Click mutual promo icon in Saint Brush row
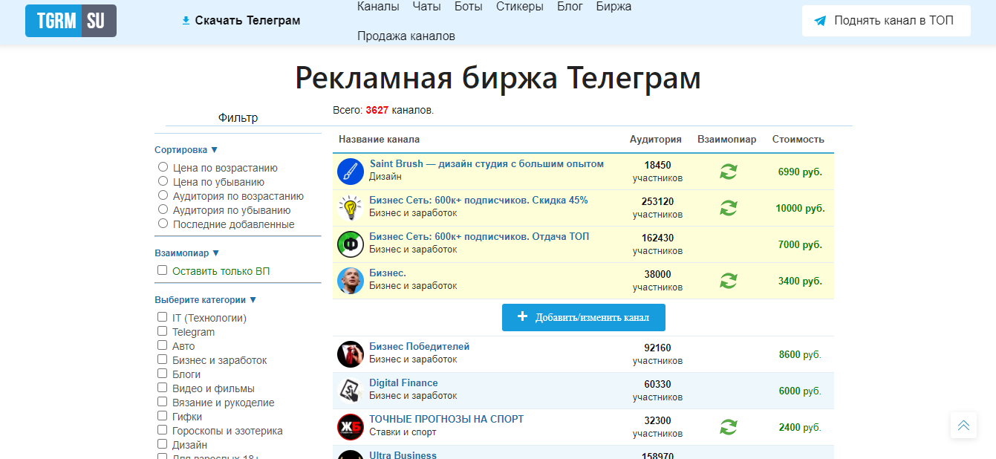The height and width of the screenshot is (459, 996). pos(729,172)
